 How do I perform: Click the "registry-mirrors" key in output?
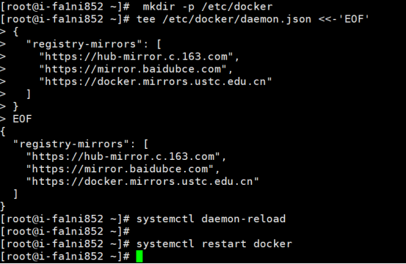point(71,144)
